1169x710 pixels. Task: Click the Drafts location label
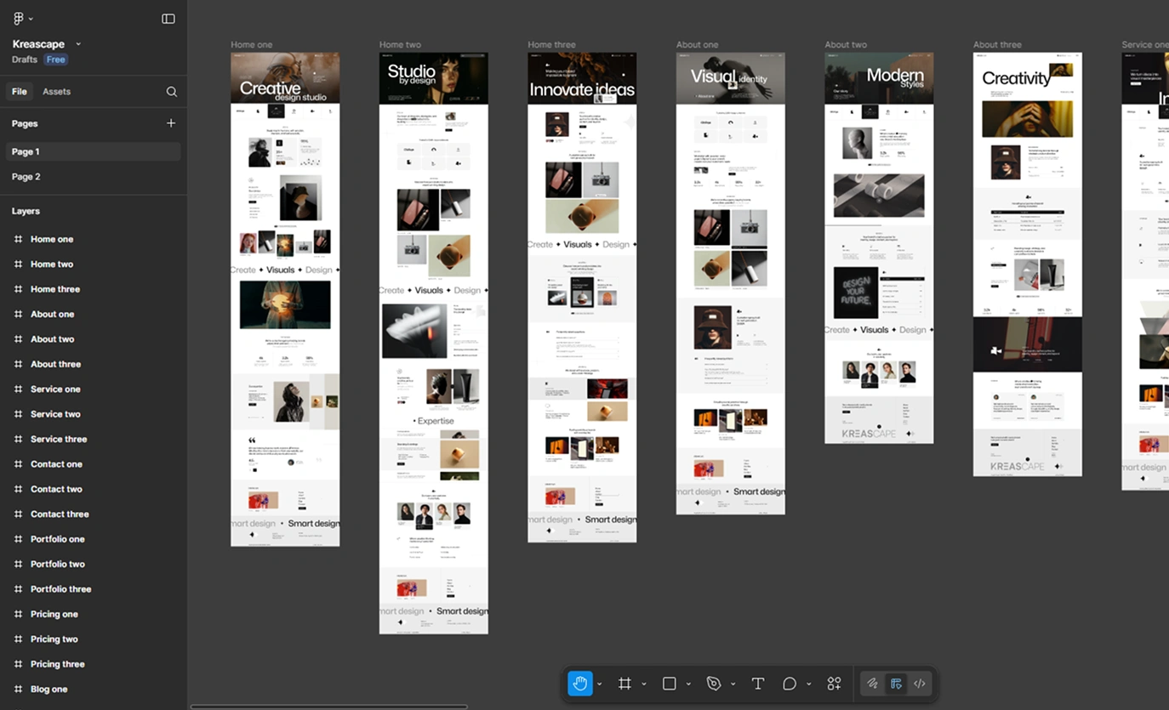tap(25, 60)
